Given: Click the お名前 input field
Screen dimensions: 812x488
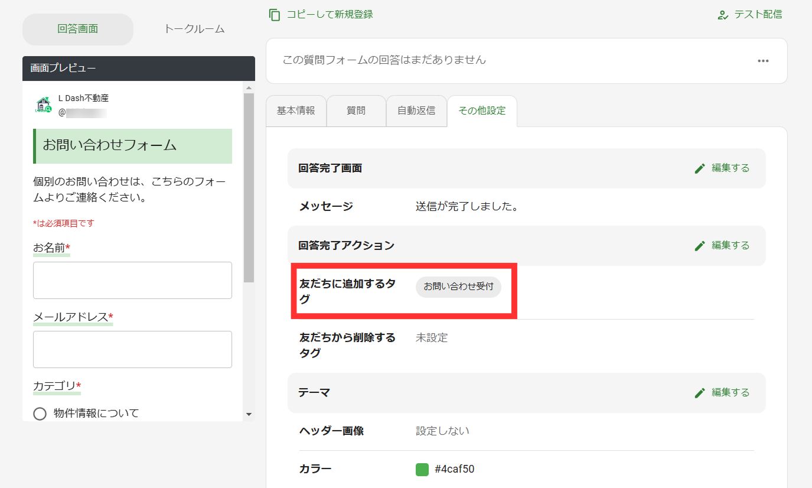Looking at the screenshot, I should (132, 280).
